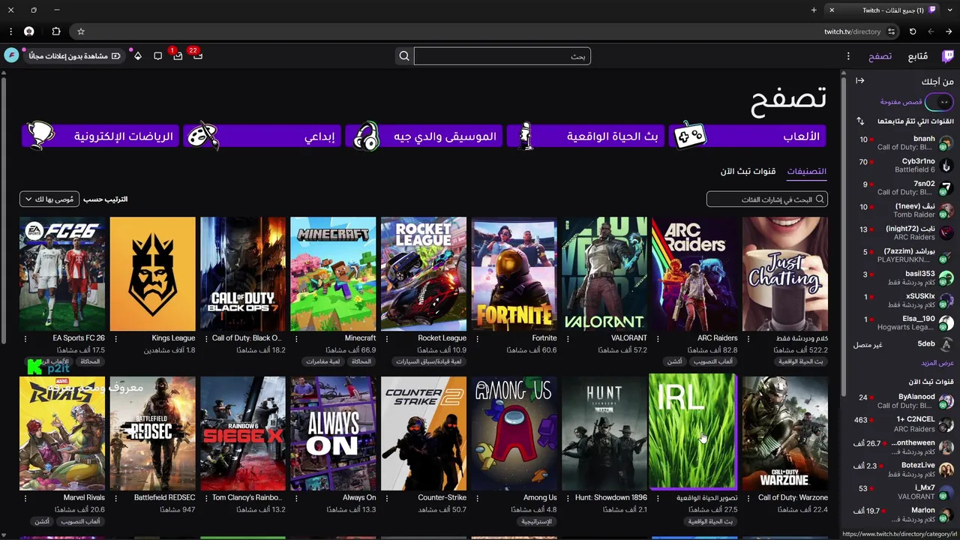Bookmark page with browser star icon
The height and width of the screenshot is (540, 960).
[81, 31]
